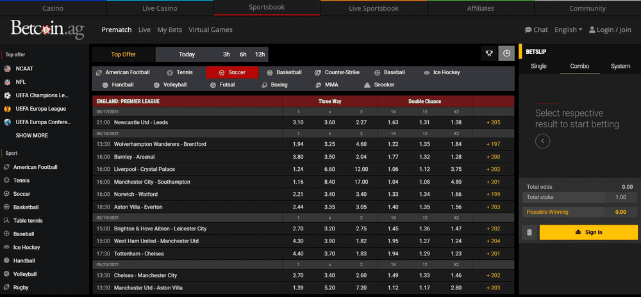
Task: Click Ice Hockey icon in Sport sidebar
Action: 6,247
